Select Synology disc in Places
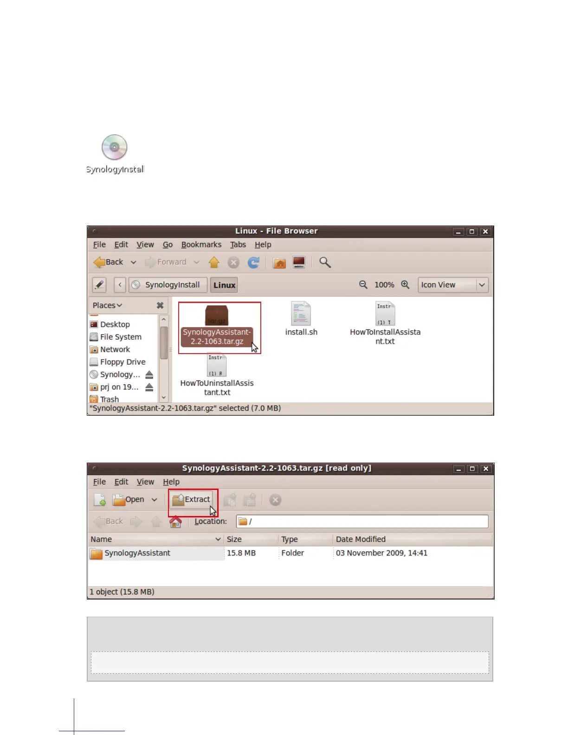Image resolution: width=568 pixels, height=735 pixels. [115, 374]
